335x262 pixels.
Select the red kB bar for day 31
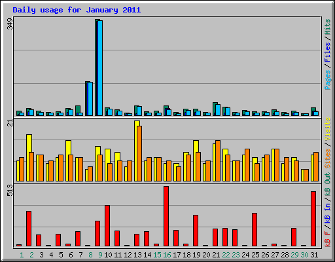click(x=313, y=219)
